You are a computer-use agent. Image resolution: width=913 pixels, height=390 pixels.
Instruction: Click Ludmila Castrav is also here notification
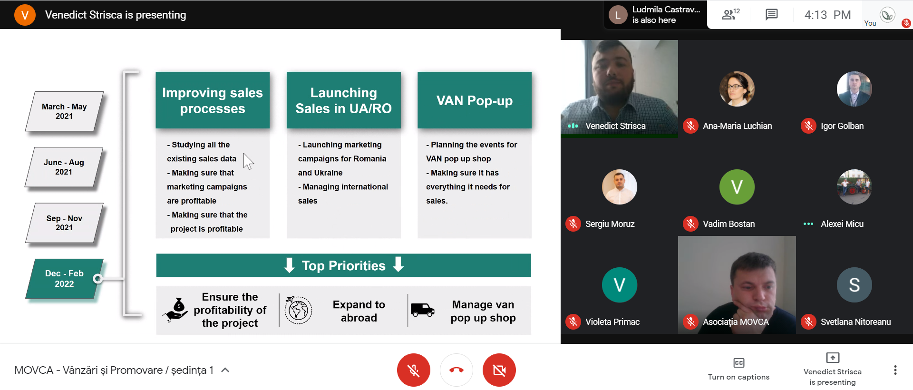pyautogui.click(x=655, y=15)
